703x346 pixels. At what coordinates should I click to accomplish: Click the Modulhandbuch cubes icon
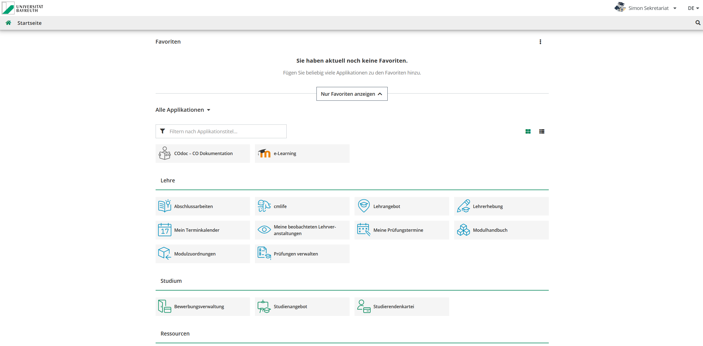click(463, 230)
